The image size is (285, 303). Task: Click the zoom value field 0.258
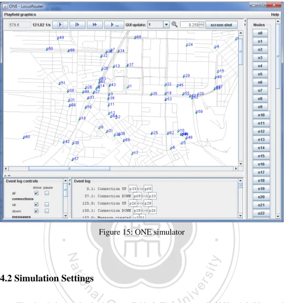pyautogui.click(x=190, y=25)
